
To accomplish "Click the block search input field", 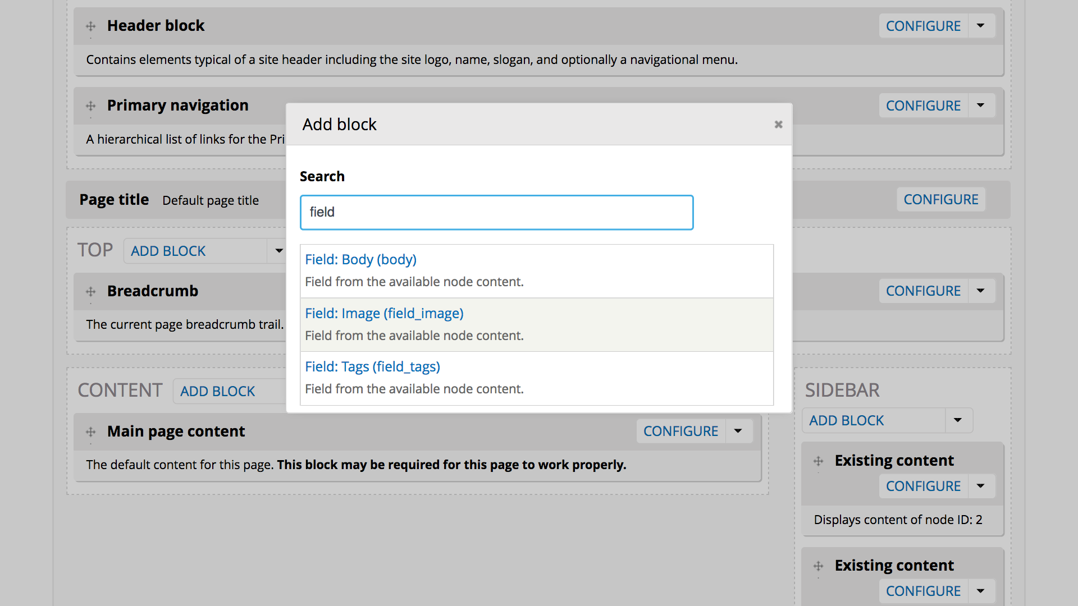I will coord(496,213).
